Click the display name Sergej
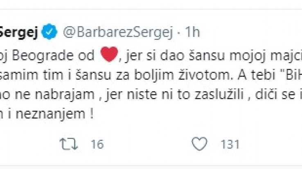 click(19, 33)
